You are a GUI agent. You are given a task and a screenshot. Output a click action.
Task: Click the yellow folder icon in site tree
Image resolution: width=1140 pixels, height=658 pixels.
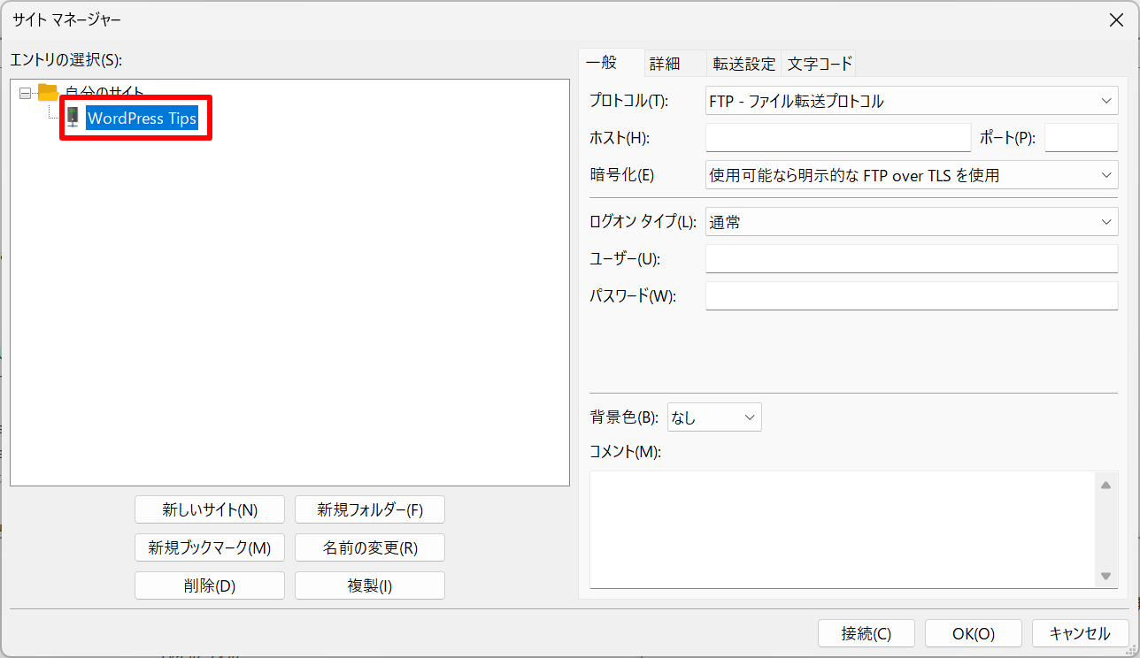[48, 92]
